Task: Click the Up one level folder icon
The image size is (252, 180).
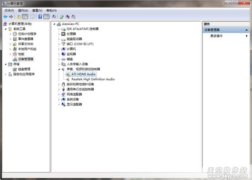Action: tap(19, 17)
